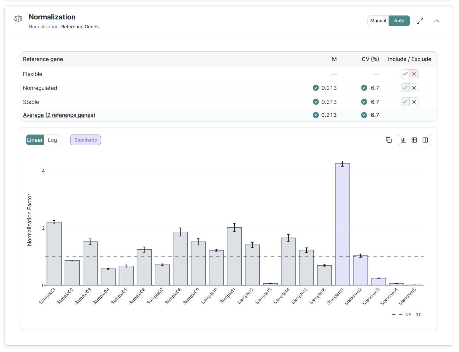
Task: Include the Flexible reference gene
Action: [x=405, y=74]
